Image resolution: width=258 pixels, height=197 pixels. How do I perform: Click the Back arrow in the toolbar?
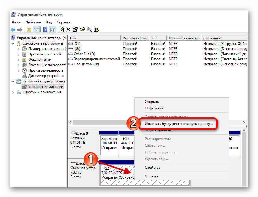pos(13,29)
